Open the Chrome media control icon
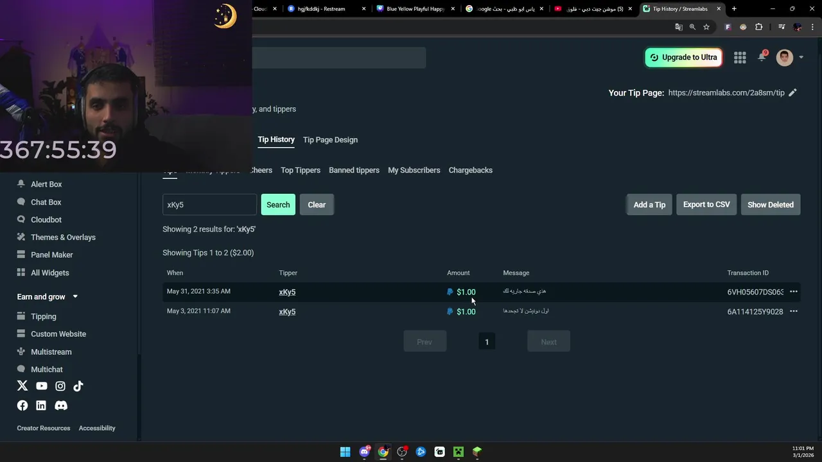Image resolution: width=822 pixels, height=462 pixels. point(782,27)
